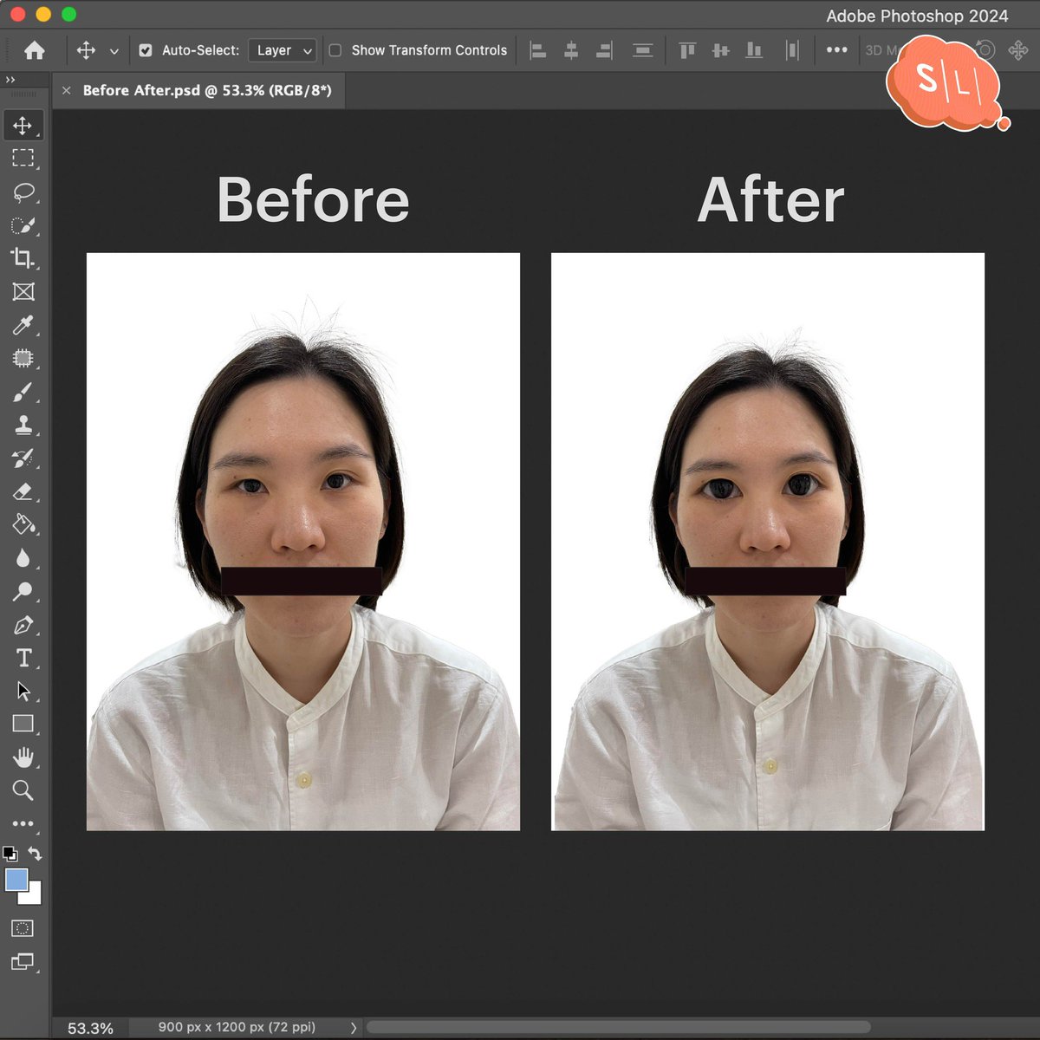This screenshot has height=1040, width=1040.
Task: Grab the Pen tool
Action: 23,625
